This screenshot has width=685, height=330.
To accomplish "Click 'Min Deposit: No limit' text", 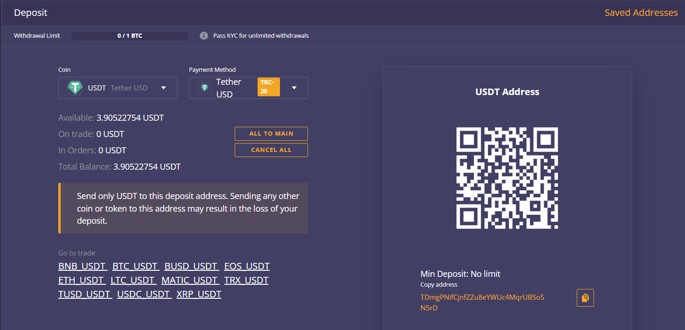I will (x=461, y=274).
